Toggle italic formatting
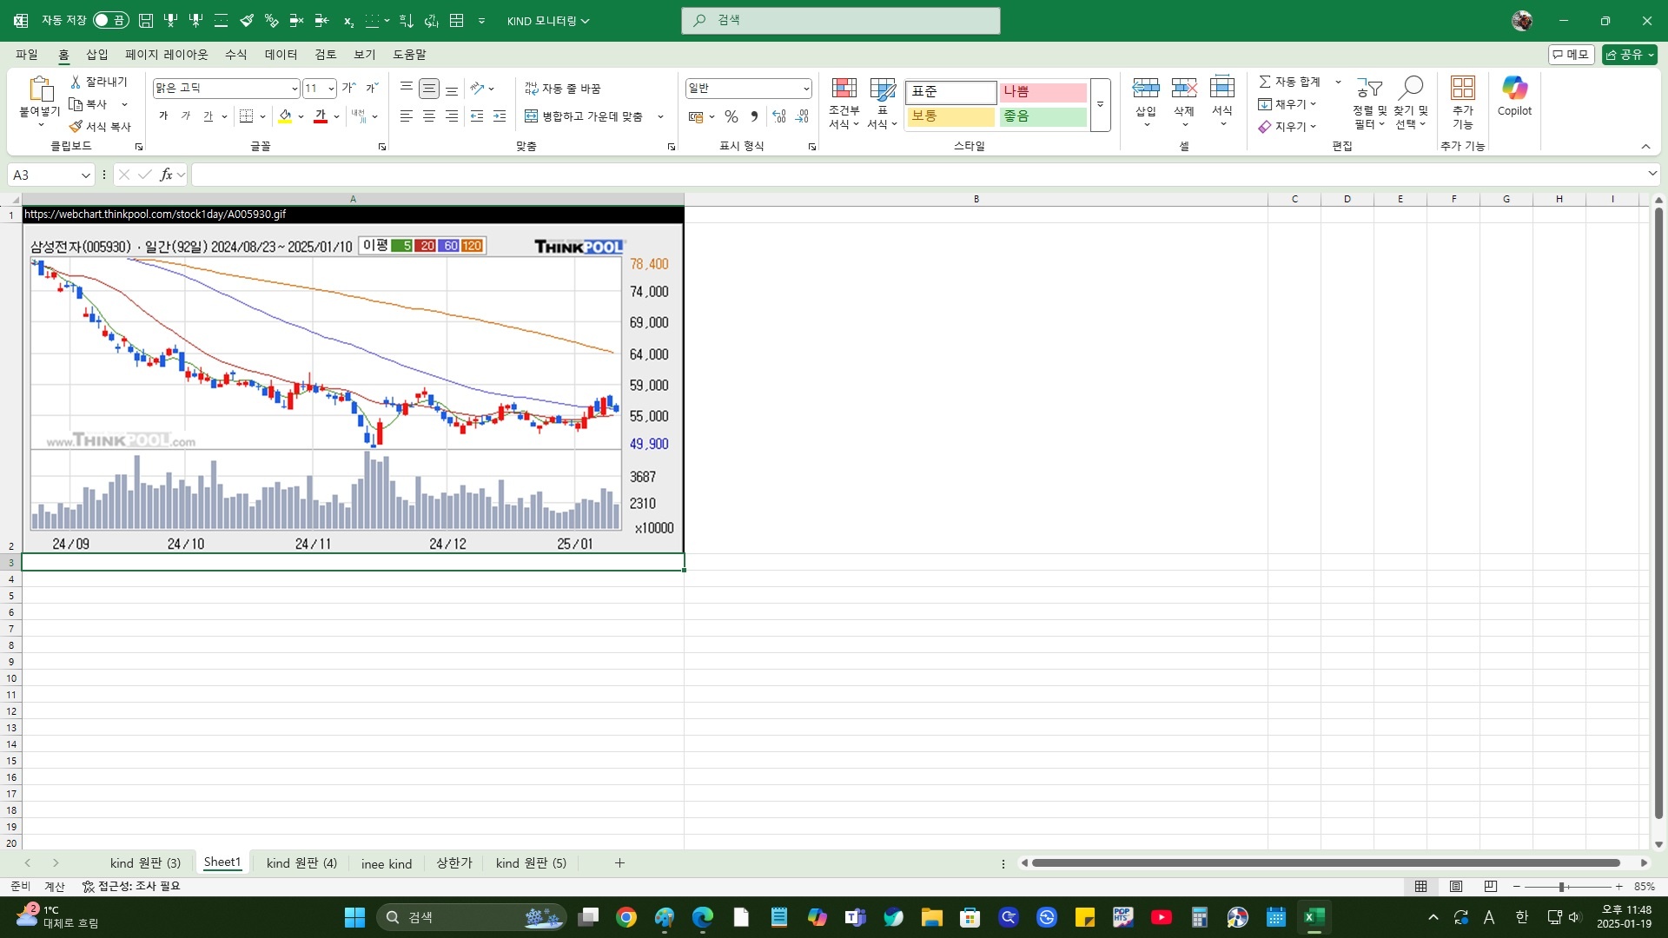1668x938 pixels. click(x=186, y=116)
